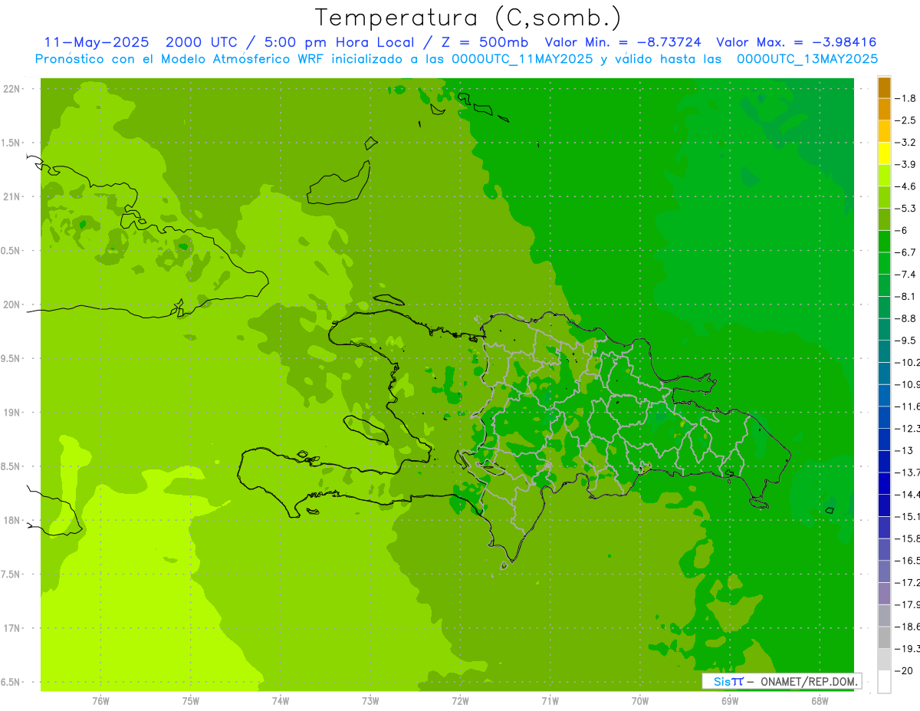Screen dimensions: 920x711
Task: Click the legend value "-4.6"
Action: [906, 186]
